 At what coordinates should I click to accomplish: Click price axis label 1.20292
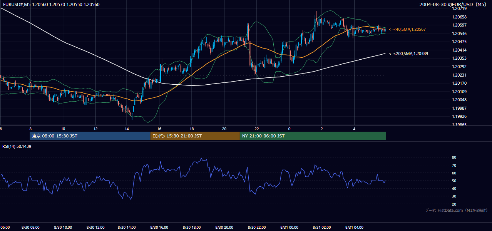pos(459,67)
